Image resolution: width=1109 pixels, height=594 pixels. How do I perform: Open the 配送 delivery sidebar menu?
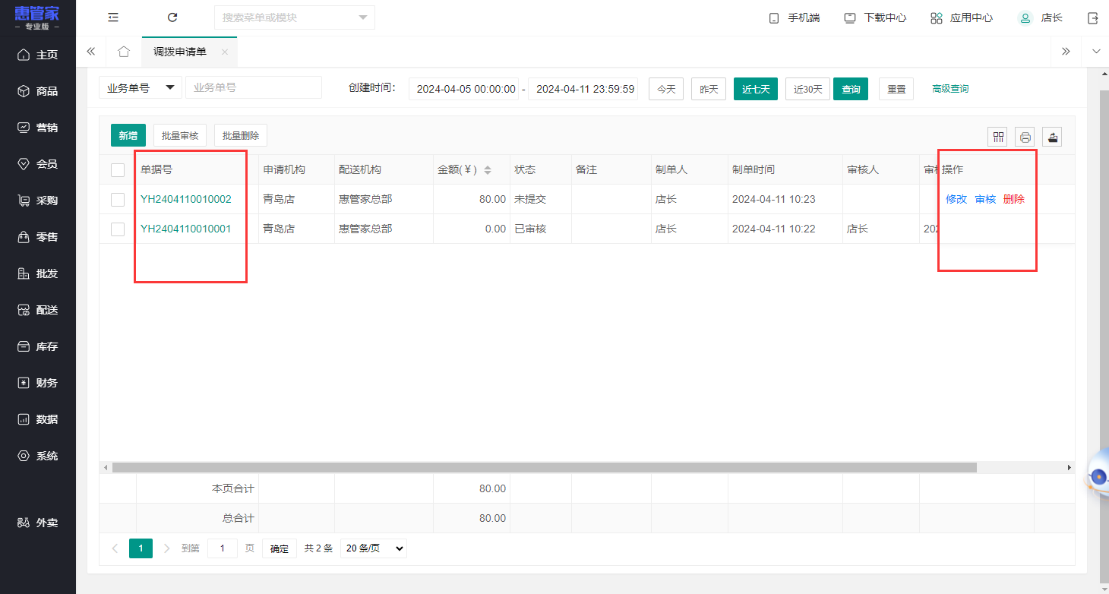coord(38,310)
